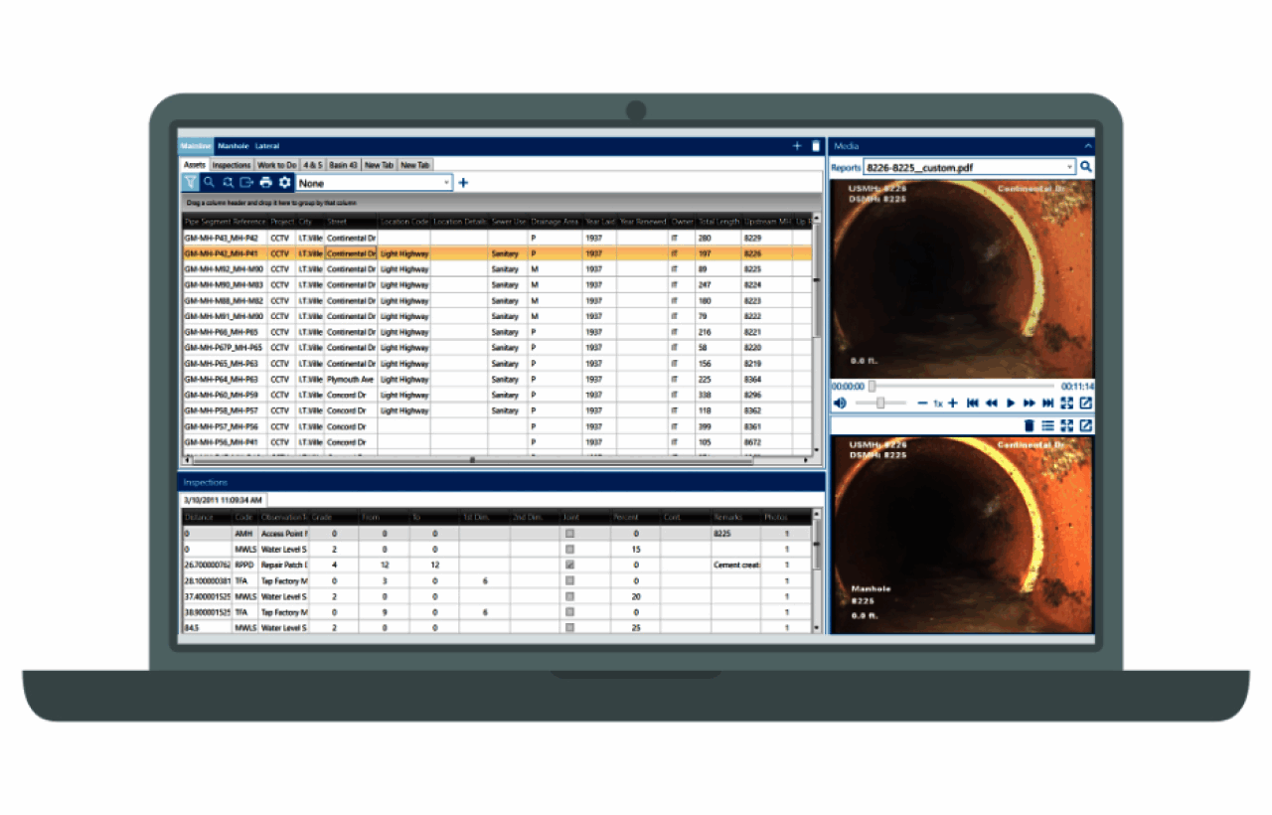
Task: Click the export icon next to the zoom tool
Action: click(x=246, y=182)
